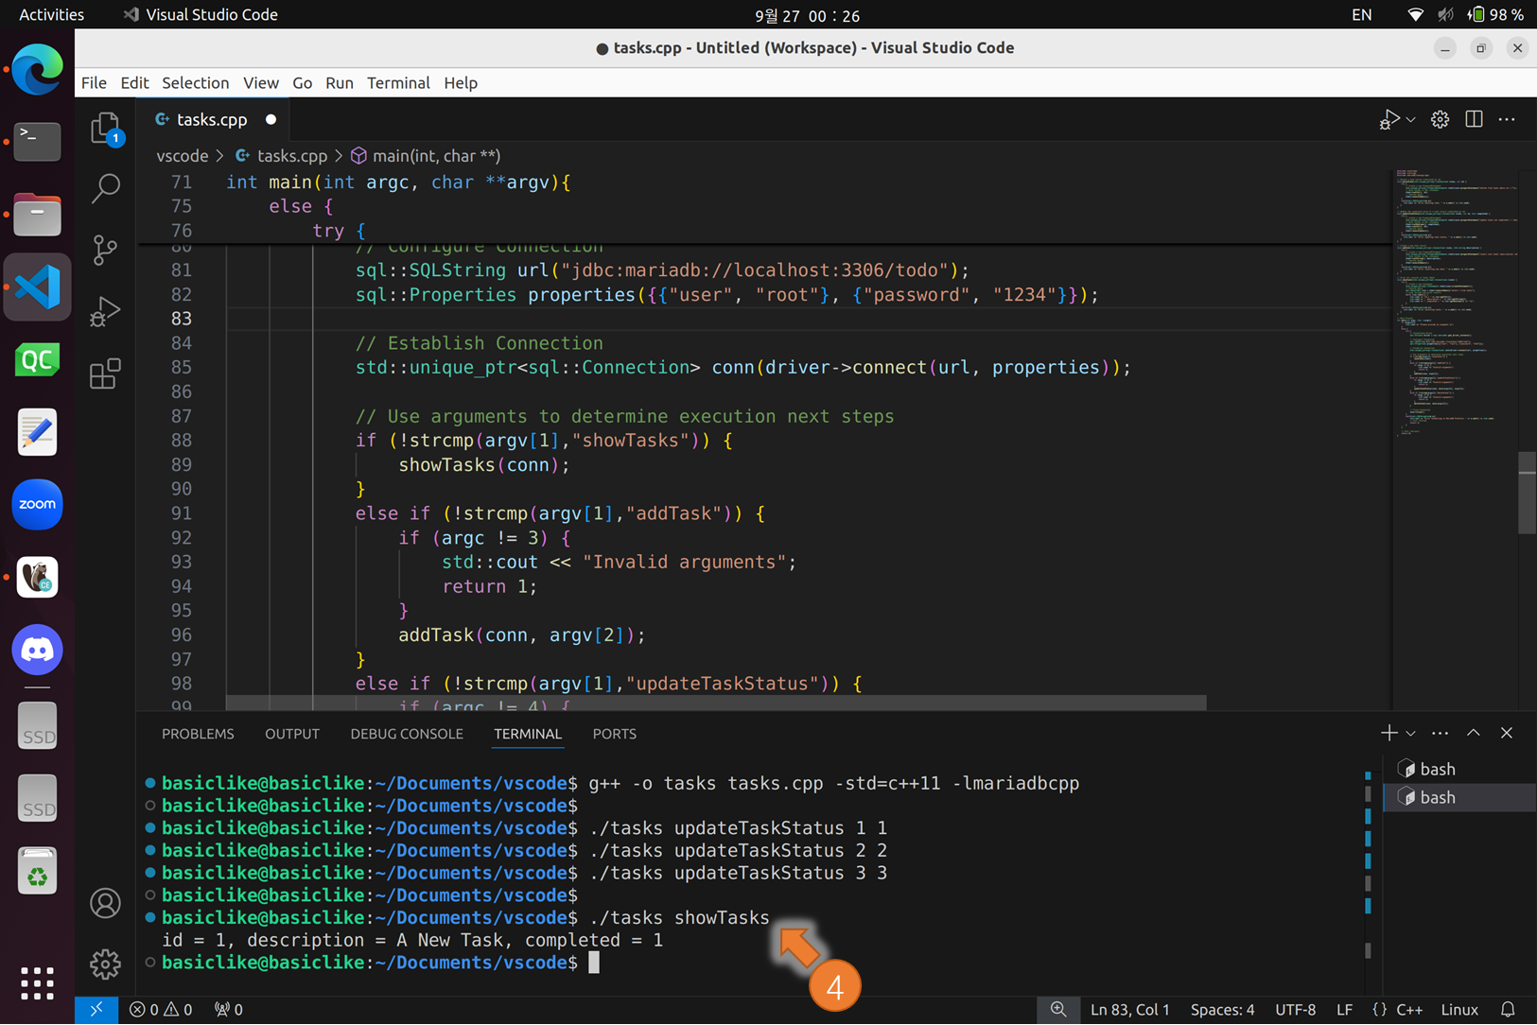Open editor More Actions ellipsis
Viewport: 1537px width, 1025px height.
point(1508,119)
